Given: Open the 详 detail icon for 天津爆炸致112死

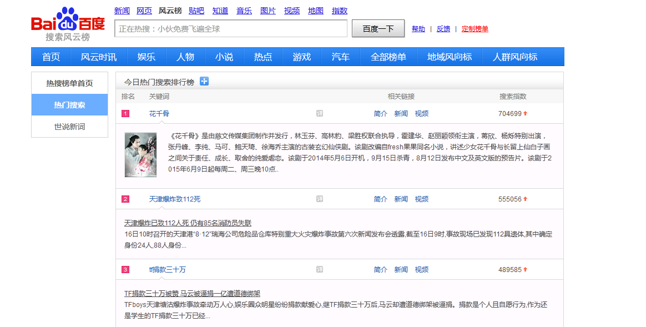Looking at the screenshot, I should click(x=320, y=199).
